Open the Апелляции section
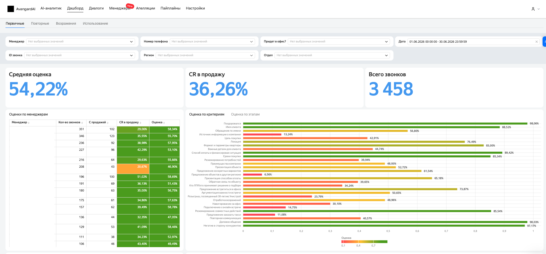 coord(146,8)
